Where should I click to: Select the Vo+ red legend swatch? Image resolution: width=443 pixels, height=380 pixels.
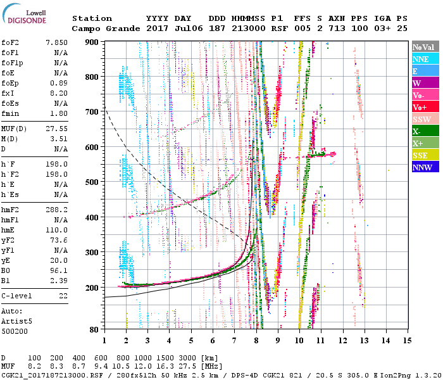[x=425, y=107]
